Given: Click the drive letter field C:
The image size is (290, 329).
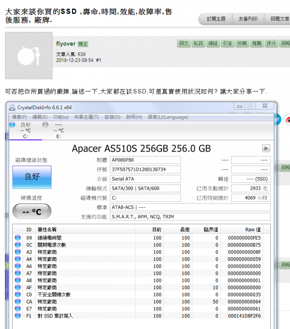Looking at the screenshot, I should click(x=145, y=198).
